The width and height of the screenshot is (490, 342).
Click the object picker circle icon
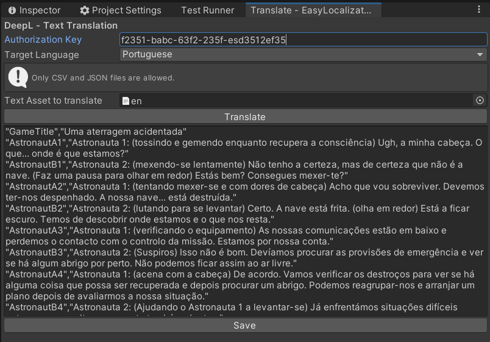(480, 101)
